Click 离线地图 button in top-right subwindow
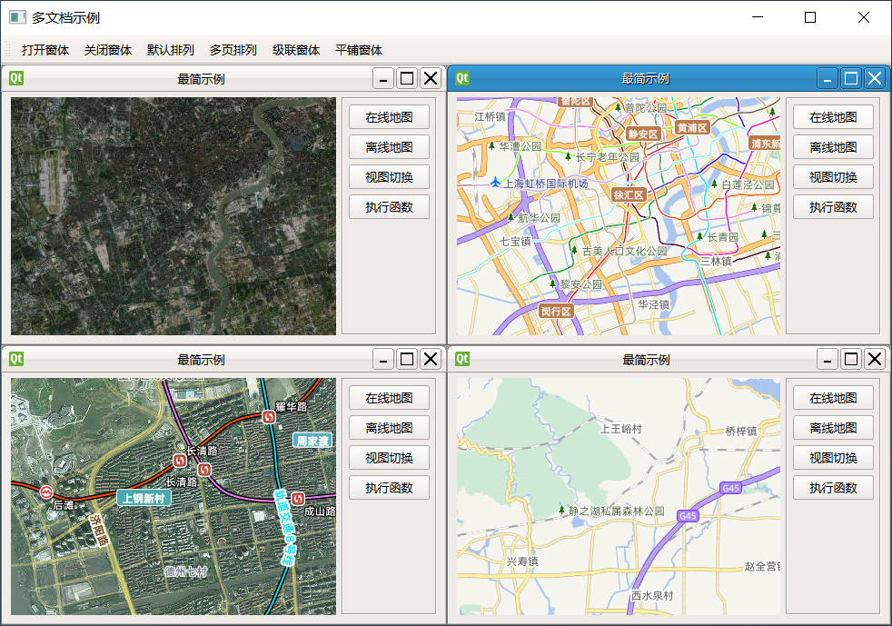The height and width of the screenshot is (626, 892). tap(833, 147)
